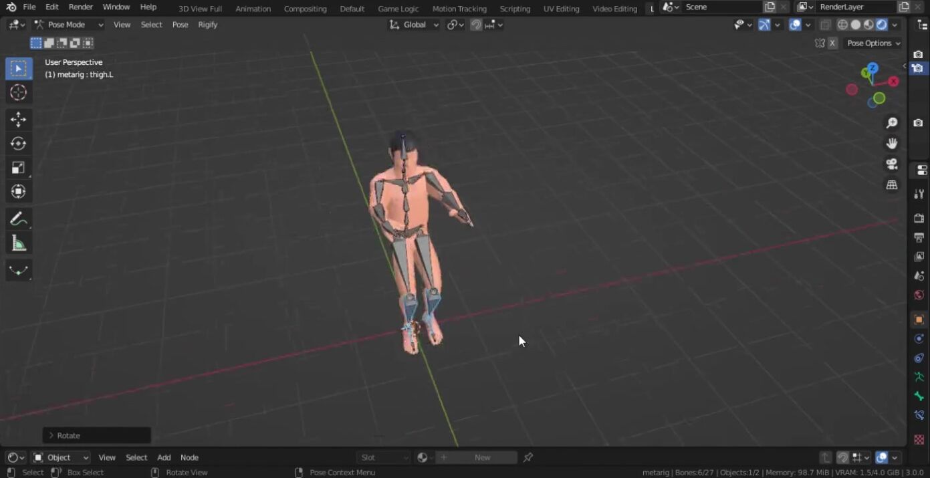Viewport: 930px width, 478px height.
Task: Toggle camera view with camera icon
Action: click(891, 164)
